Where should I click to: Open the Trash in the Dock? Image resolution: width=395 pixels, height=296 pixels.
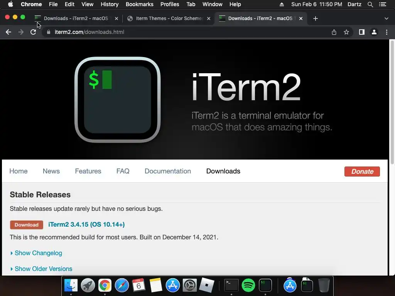(x=324, y=285)
